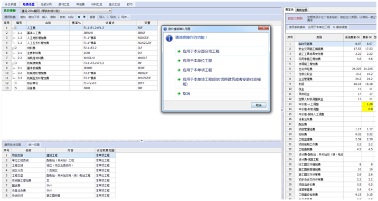Click the blue info icon in dialog
This screenshot has width=378, height=201.
169,38
